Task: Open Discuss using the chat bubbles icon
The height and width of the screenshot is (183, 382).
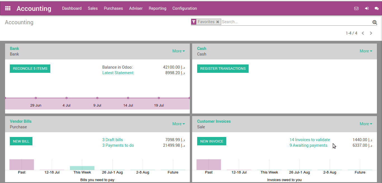Action: (377, 8)
